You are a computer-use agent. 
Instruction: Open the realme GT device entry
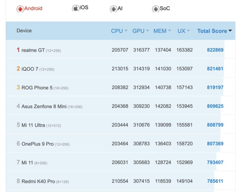click(33, 50)
